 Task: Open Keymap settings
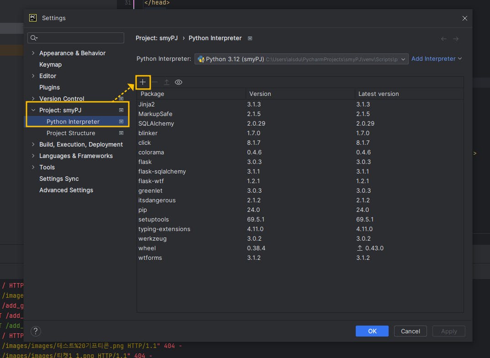[x=50, y=65]
